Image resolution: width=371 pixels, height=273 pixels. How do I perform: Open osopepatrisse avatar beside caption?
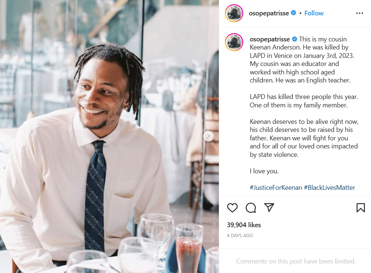click(234, 42)
